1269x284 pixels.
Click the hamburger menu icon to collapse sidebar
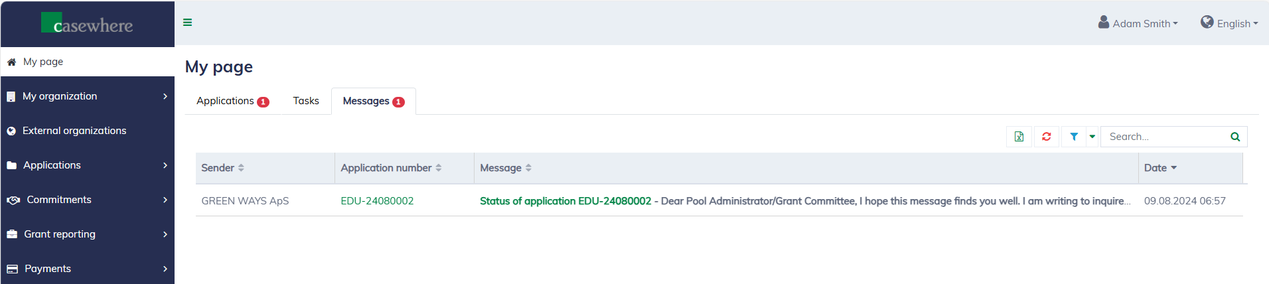[x=188, y=23]
